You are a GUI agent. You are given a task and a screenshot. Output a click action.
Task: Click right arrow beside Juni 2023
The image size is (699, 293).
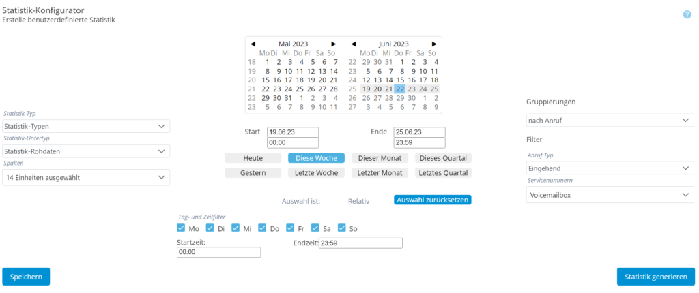click(433, 44)
